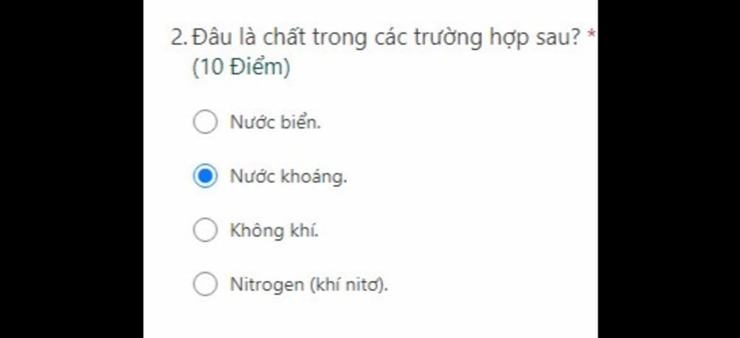Click the word "chất" in the question title
Screen dimensions: 740x338
coord(285,38)
